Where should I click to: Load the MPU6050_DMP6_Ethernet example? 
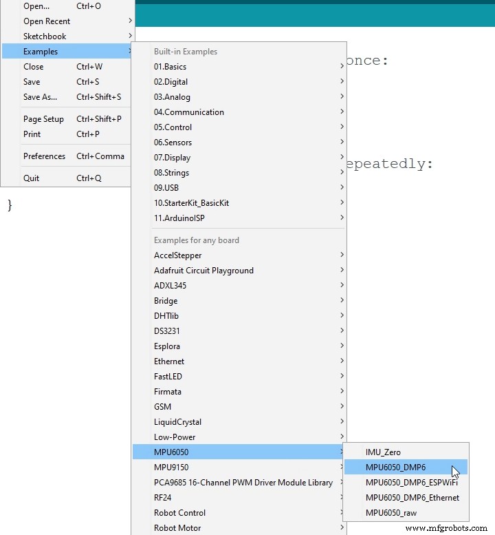[406, 497]
